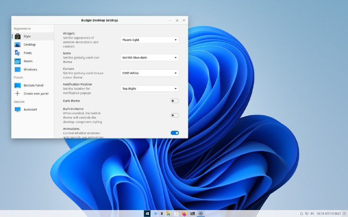
Task: Click the volume speaker tray icon
Action: point(312,214)
